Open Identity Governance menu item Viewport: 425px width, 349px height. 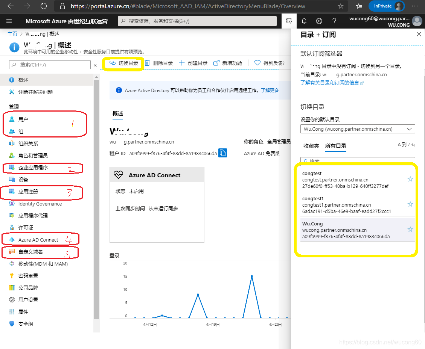tap(47, 204)
